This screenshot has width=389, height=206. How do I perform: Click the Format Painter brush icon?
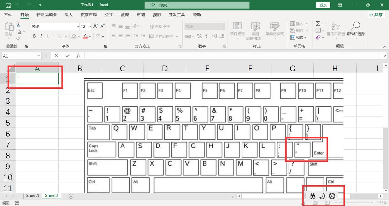(x=18, y=38)
